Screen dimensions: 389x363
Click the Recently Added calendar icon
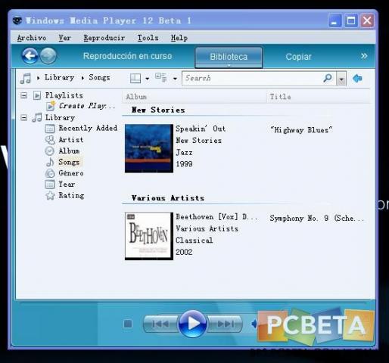(x=50, y=129)
